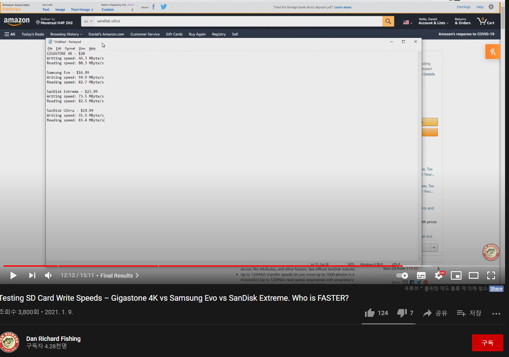The width and height of the screenshot is (509, 357).
Task: Open the Final Results chapter list
Action: pyautogui.click(x=120, y=275)
